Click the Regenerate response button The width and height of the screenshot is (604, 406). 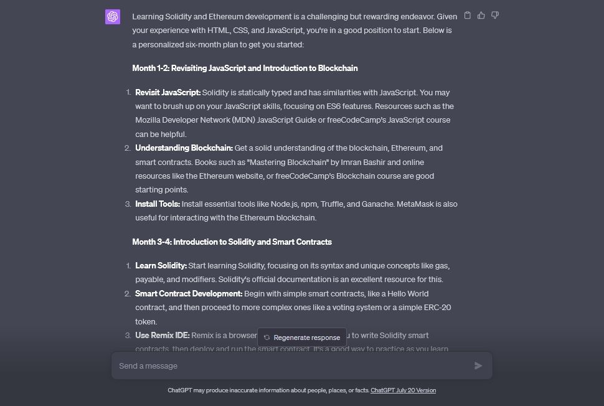tap(302, 338)
